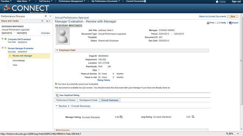Click the Avg Rating value Exceeds Standards
This screenshot has height=136, width=243.
162,117
